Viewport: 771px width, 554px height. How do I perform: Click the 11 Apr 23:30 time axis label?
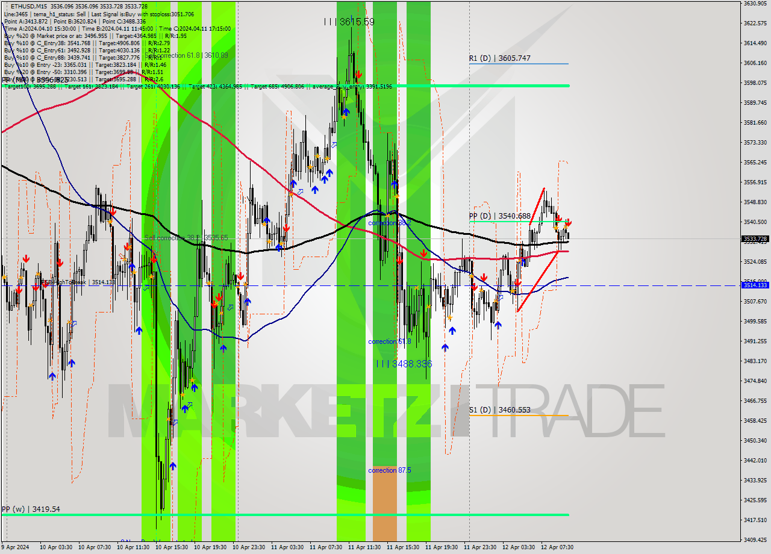(x=480, y=547)
